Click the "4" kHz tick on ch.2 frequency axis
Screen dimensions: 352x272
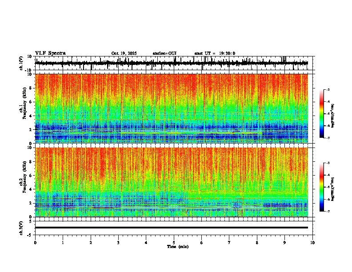coord(31,189)
